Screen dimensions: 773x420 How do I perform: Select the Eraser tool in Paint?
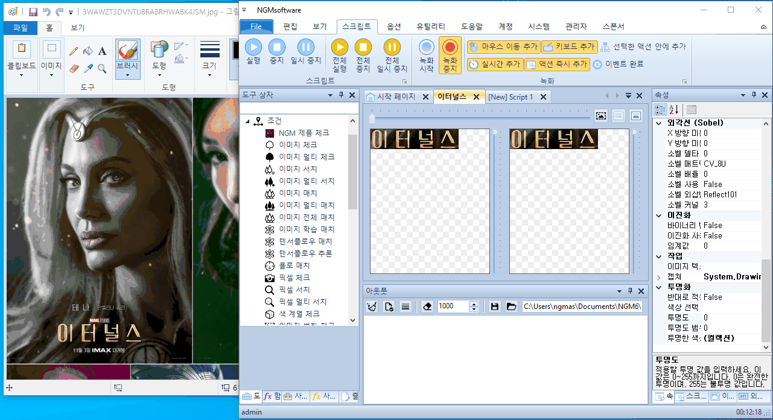pyautogui.click(x=74, y=68)
